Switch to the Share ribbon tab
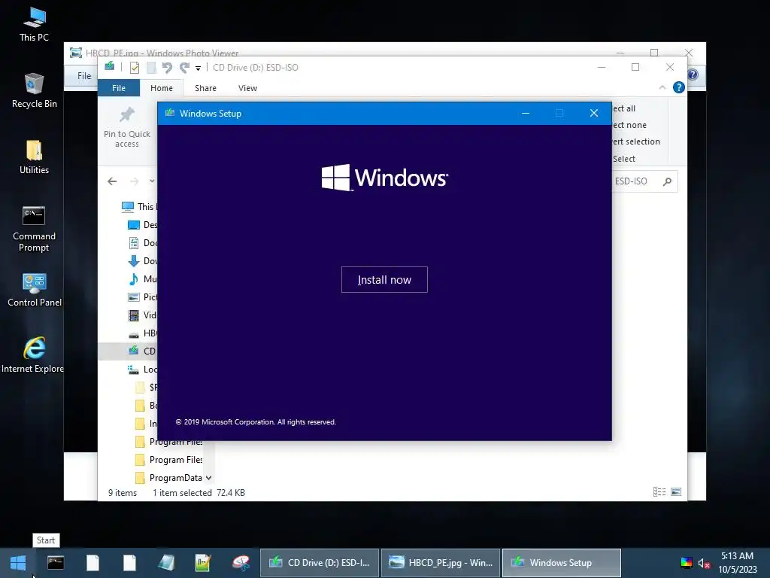This screenshot has width=770, height=578. click(x=205, y=88)
